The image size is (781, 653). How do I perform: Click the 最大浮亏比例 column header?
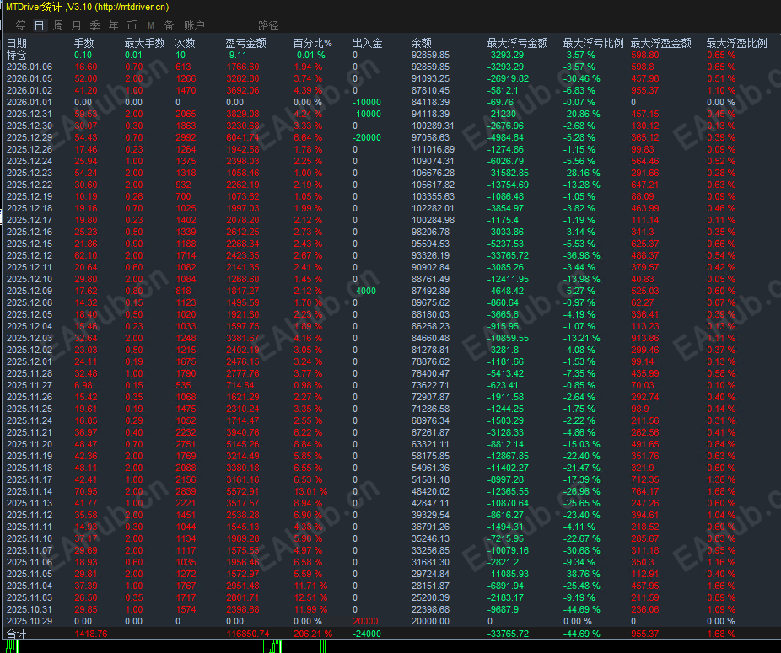click(x=593, y=43)
